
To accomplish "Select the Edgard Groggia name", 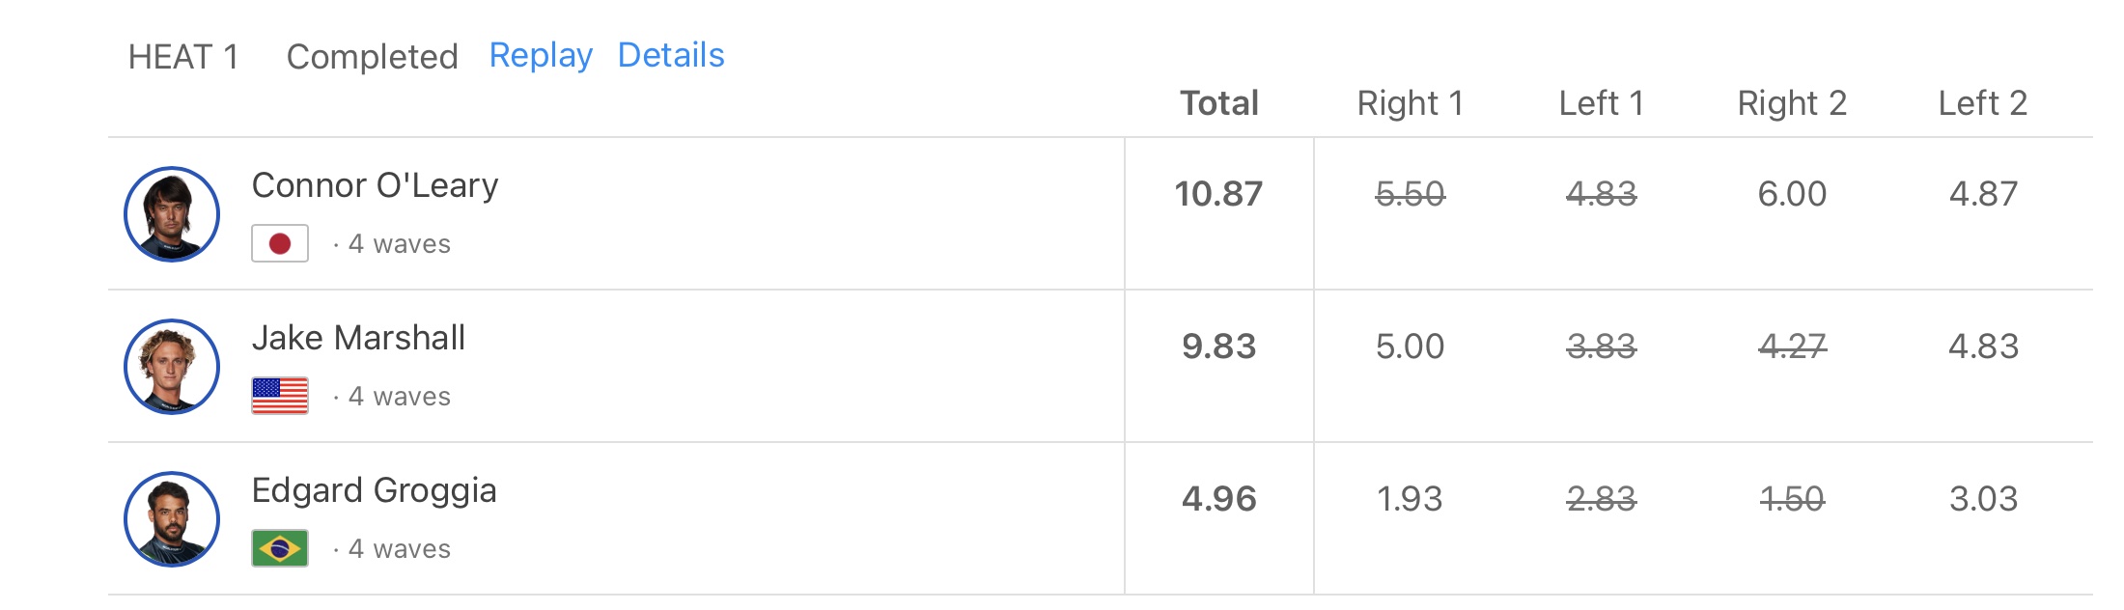I will [x=374, y=490].
